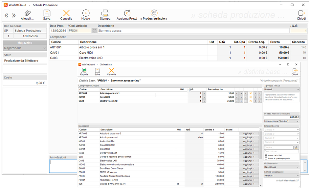Open the Magazzino01 warehouse dropdown
Screen dimensions: 311x190
[25, 48]
